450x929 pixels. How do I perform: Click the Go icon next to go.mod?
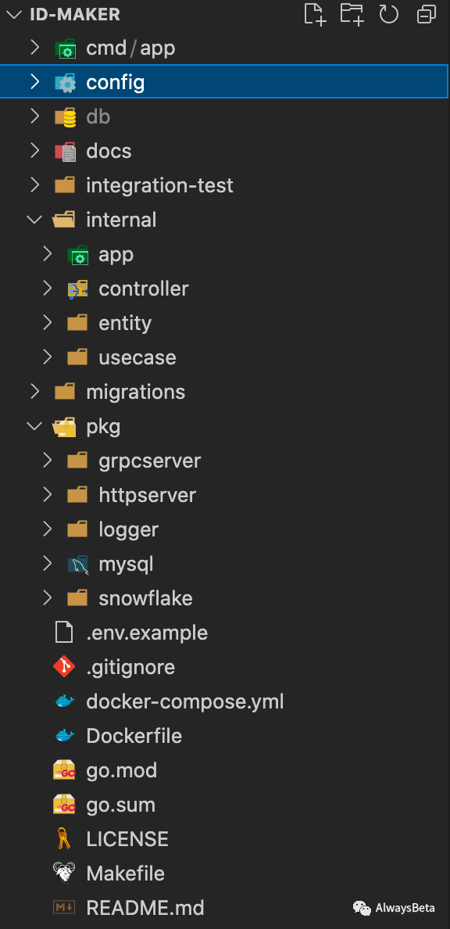(x=64, y=770)
